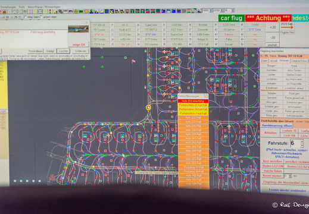Click the green-and-pink toolbar icon
The image size is (309, 214).
[189, 11]
